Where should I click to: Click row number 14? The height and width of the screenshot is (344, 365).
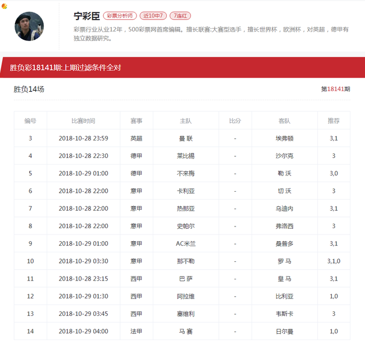tap(30, 332)
